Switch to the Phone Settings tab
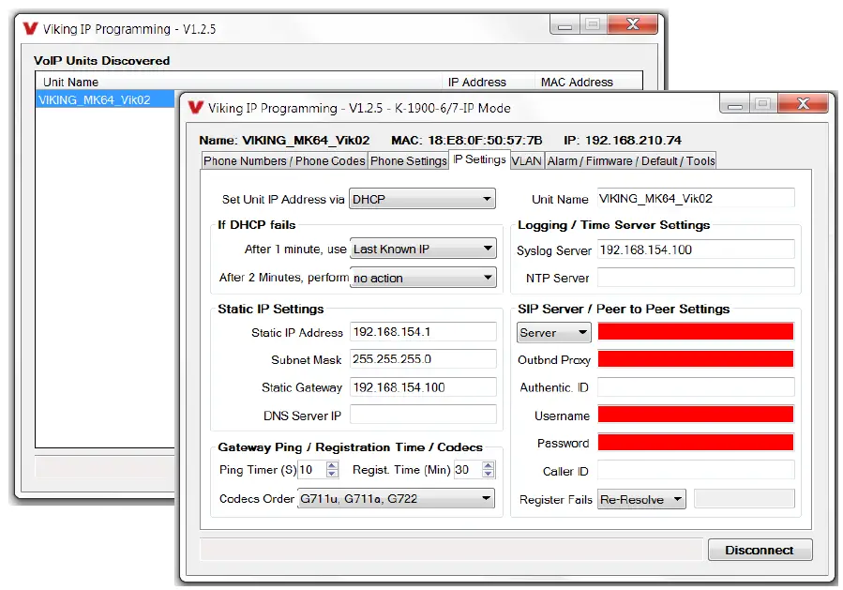The image size is (843, 590). pyautogui.click(x=408, y=160)
